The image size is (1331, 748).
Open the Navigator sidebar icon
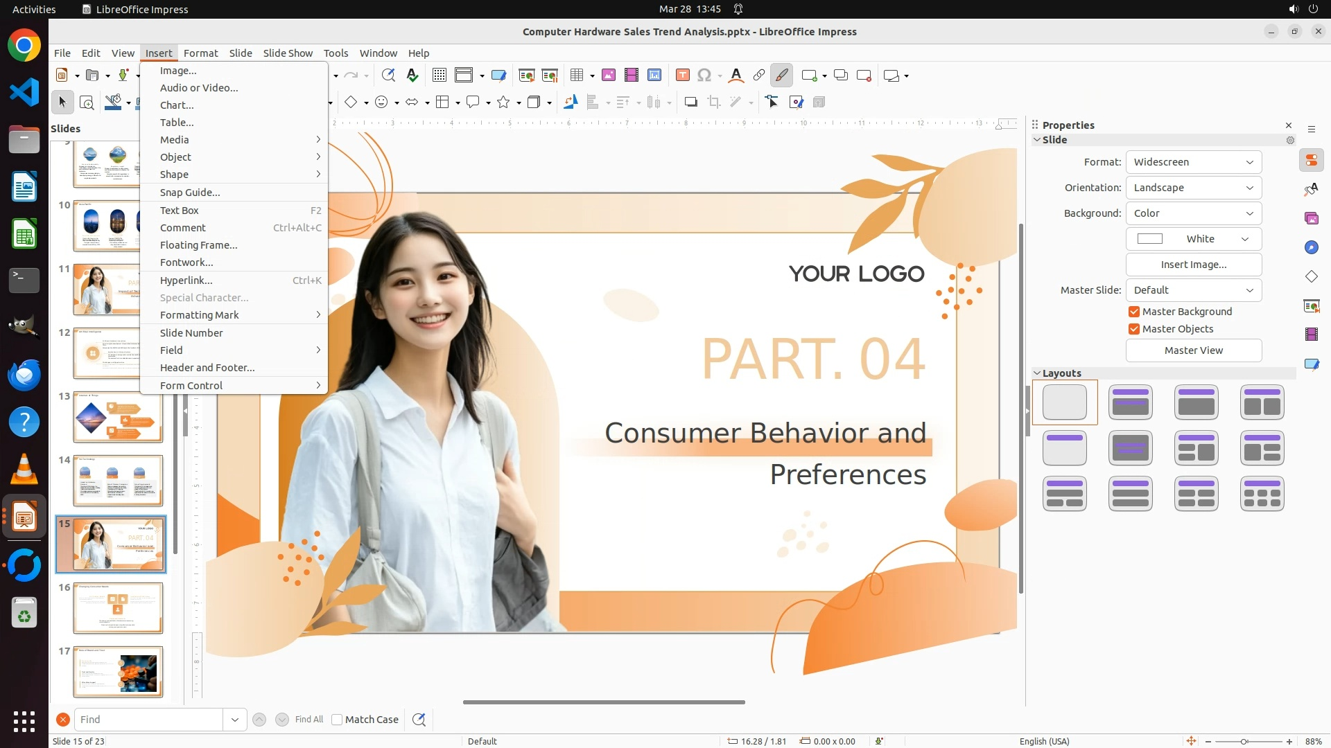1311,247
